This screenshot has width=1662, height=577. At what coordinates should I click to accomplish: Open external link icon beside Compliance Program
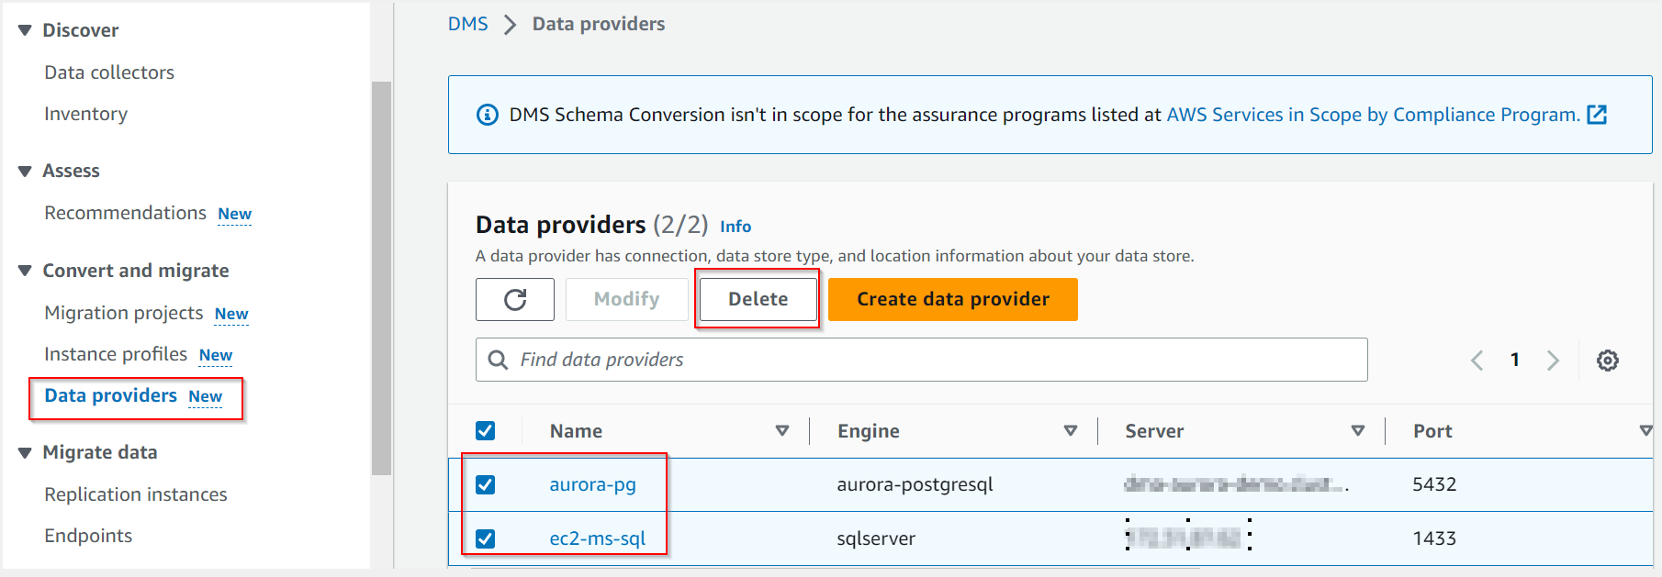pyautogui.click(x=1598, y=115)
